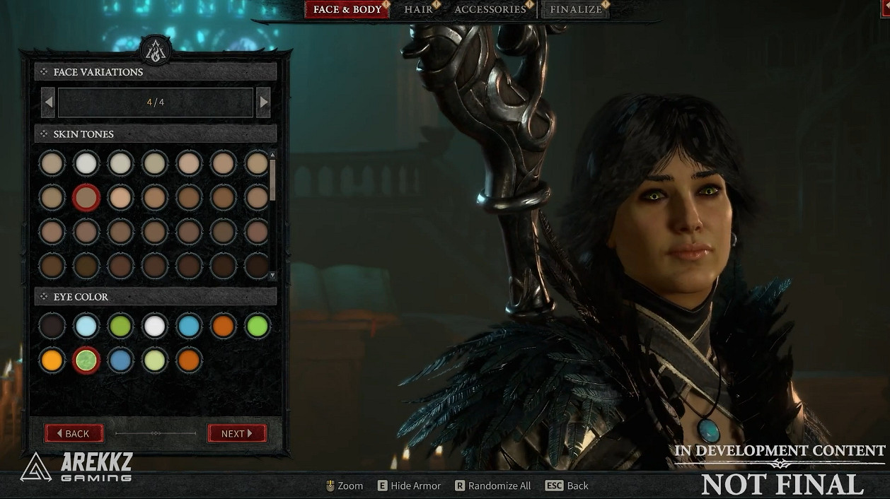890x499 pixels.
Task: Click the Eye Color header diamond icon
Action: point(44,297)
